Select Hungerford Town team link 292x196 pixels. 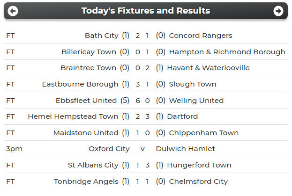click(199, 165)
